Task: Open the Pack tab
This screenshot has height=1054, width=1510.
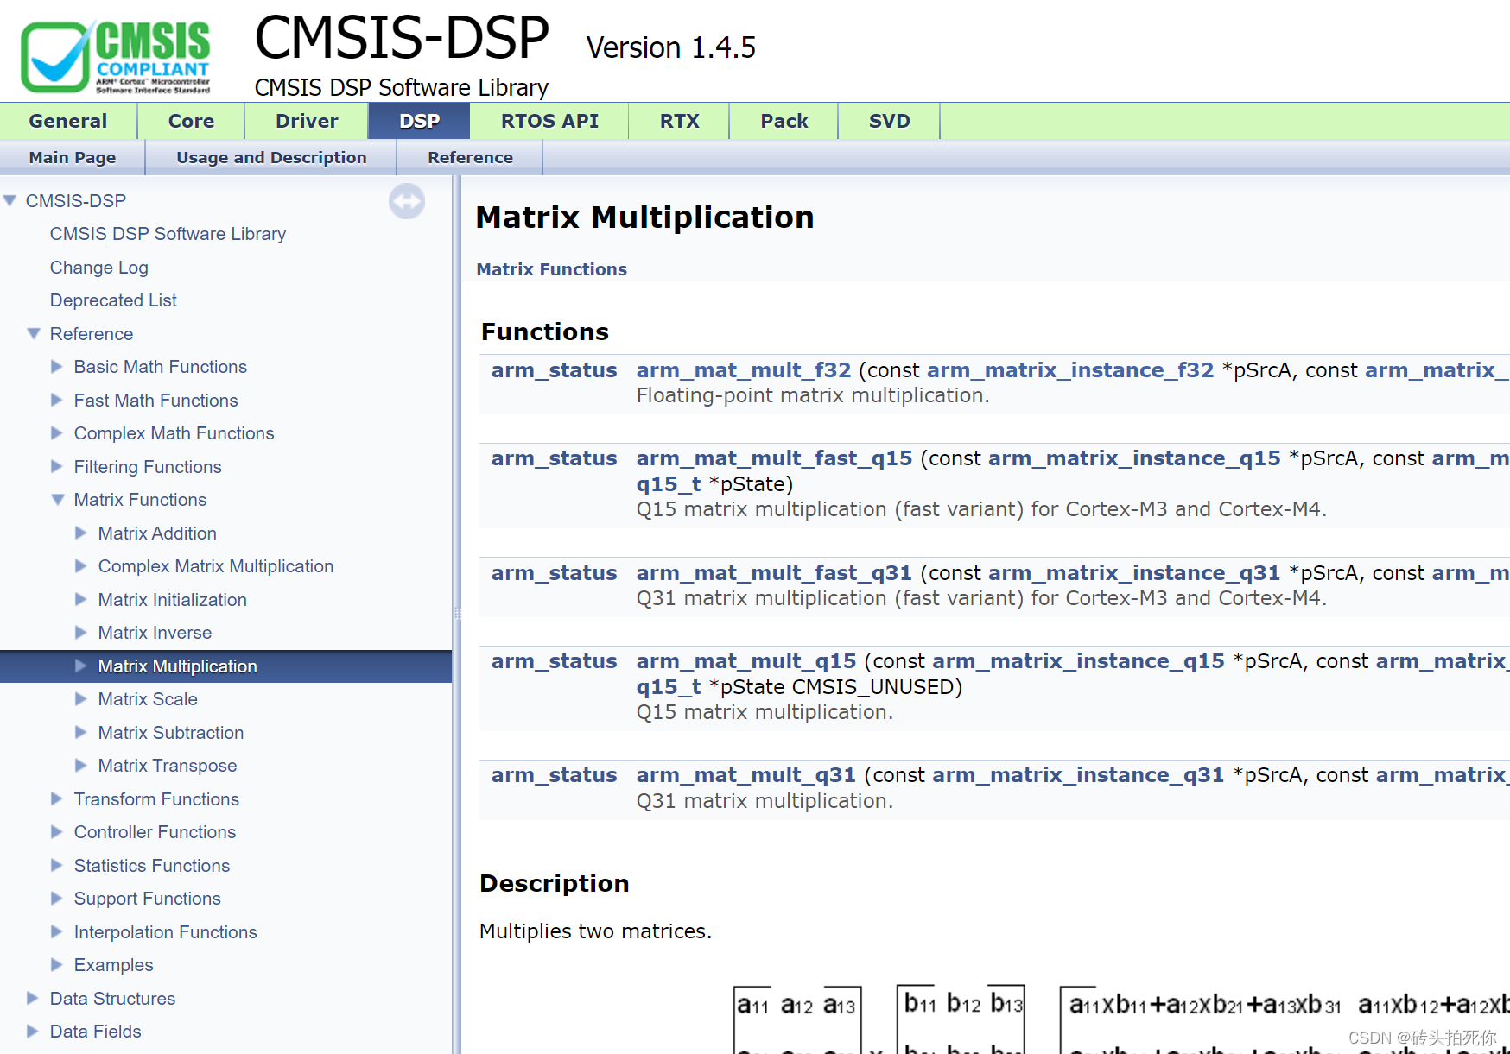Action: [x=784, y=121]
